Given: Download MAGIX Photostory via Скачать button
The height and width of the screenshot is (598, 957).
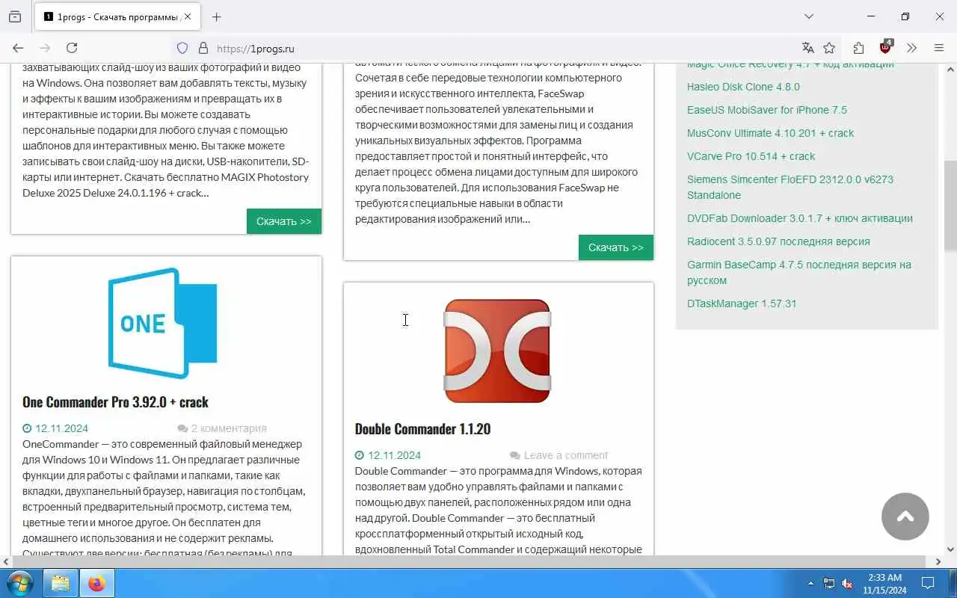Looking at the screenshot, I should tap(284, 221).
